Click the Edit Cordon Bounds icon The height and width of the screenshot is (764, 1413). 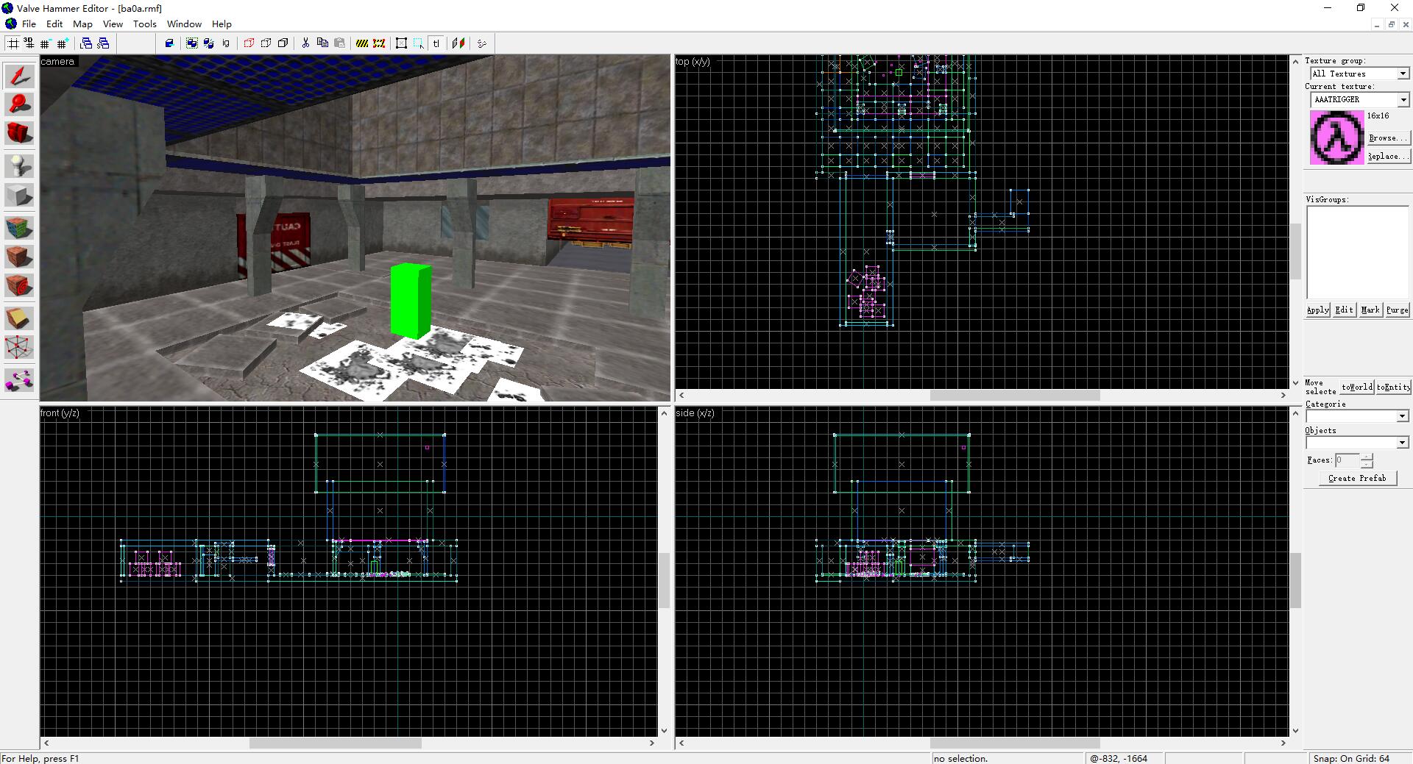coord(379,43)
